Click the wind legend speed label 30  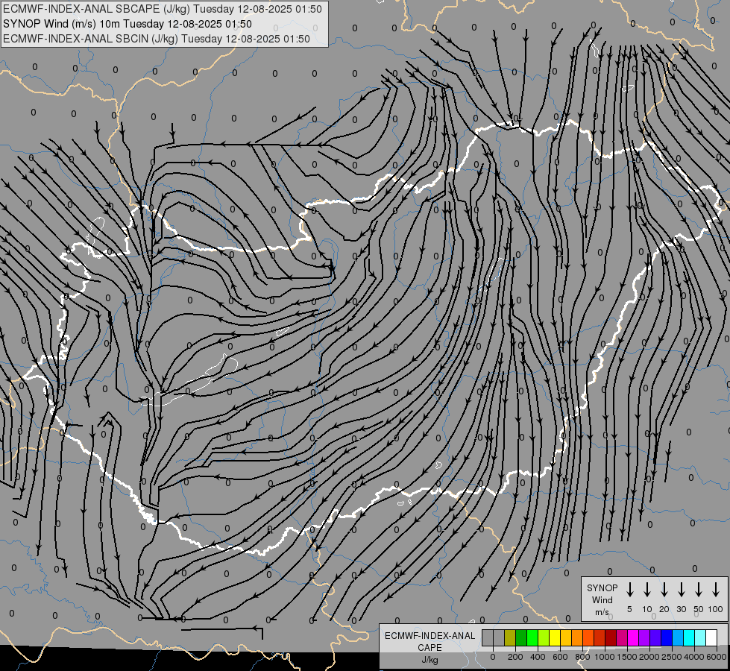(x=681, y=610)
